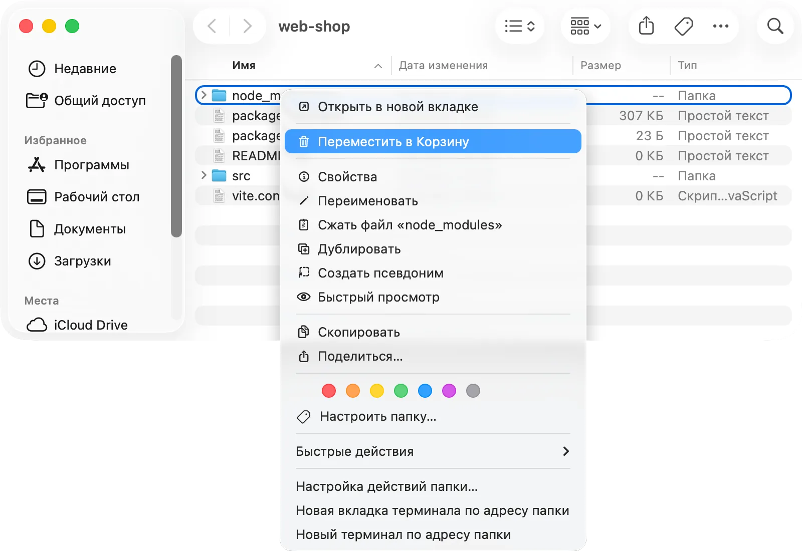
Task: Apply the green color tag
Action: coord(401,391)
